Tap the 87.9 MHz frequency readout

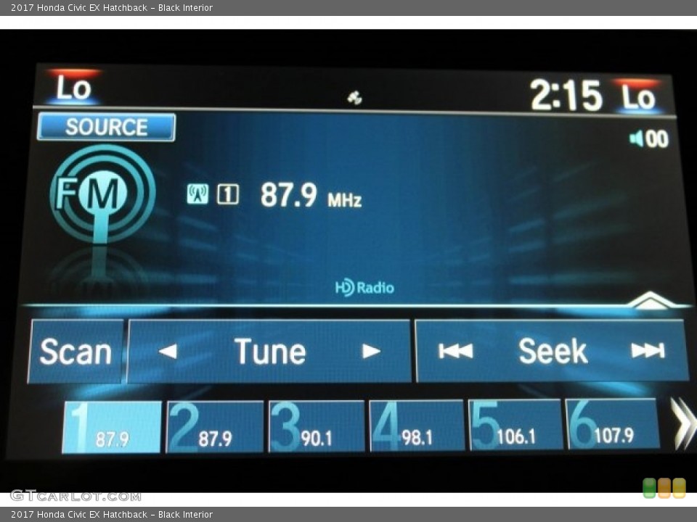pyautogui.click(x=311, y=195)
